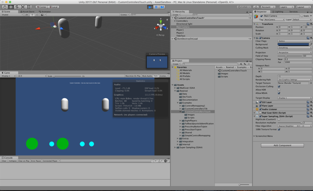The height and width of the screenshot is (191, 313).
Task: Expand the Screenshot Menu foldout
Action: pyautogui.click(x=254, y=136)
